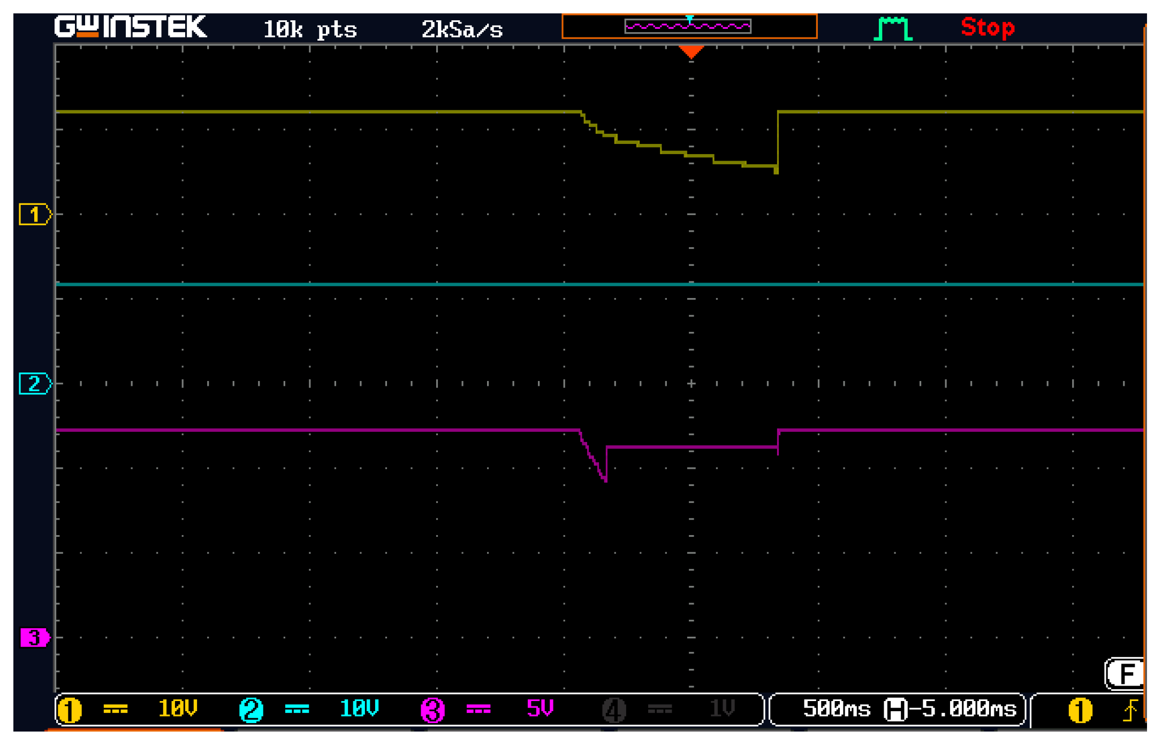Viewport: 1162px width, 746px height.
Task: Open channel 3 5V scale setting
Action: (540, 709)
